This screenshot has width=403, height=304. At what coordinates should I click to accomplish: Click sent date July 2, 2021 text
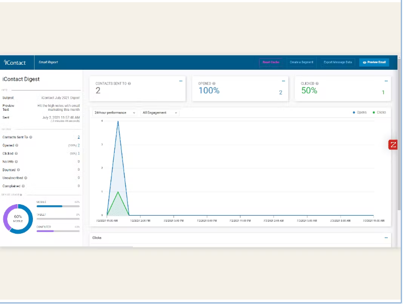61,117
